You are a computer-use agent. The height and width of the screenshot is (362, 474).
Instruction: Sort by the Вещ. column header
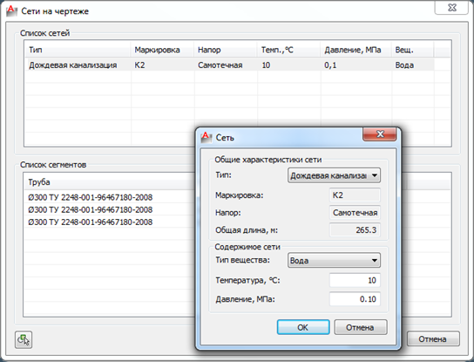(413, 50)
